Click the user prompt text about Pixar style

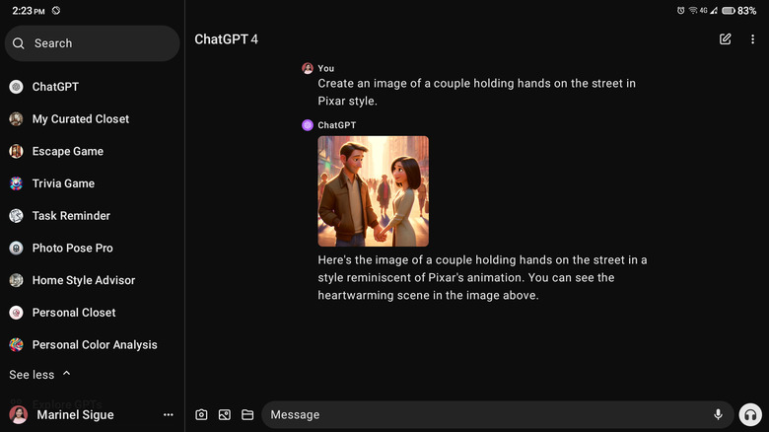click(477, 92)
